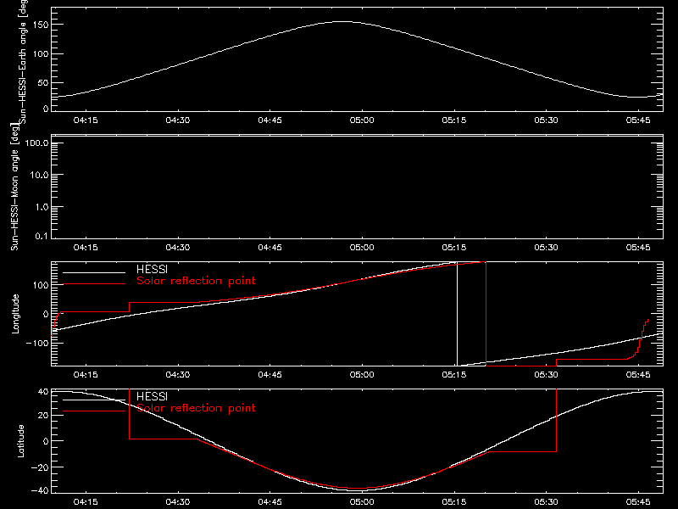
Task: Click 04:45 time label under Longitude plot
Action: (270, 375)
